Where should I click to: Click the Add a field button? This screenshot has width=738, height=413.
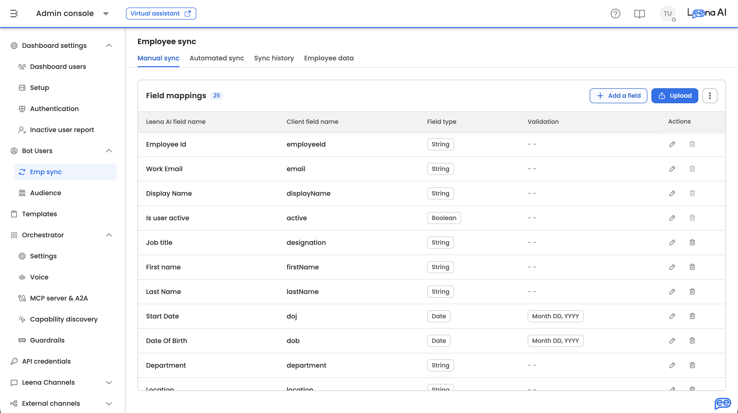(x=618, y=95)
